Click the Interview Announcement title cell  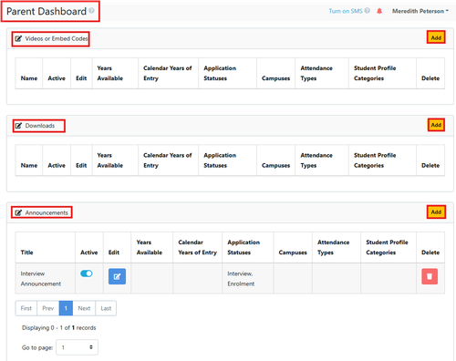(x=46, y=278)
